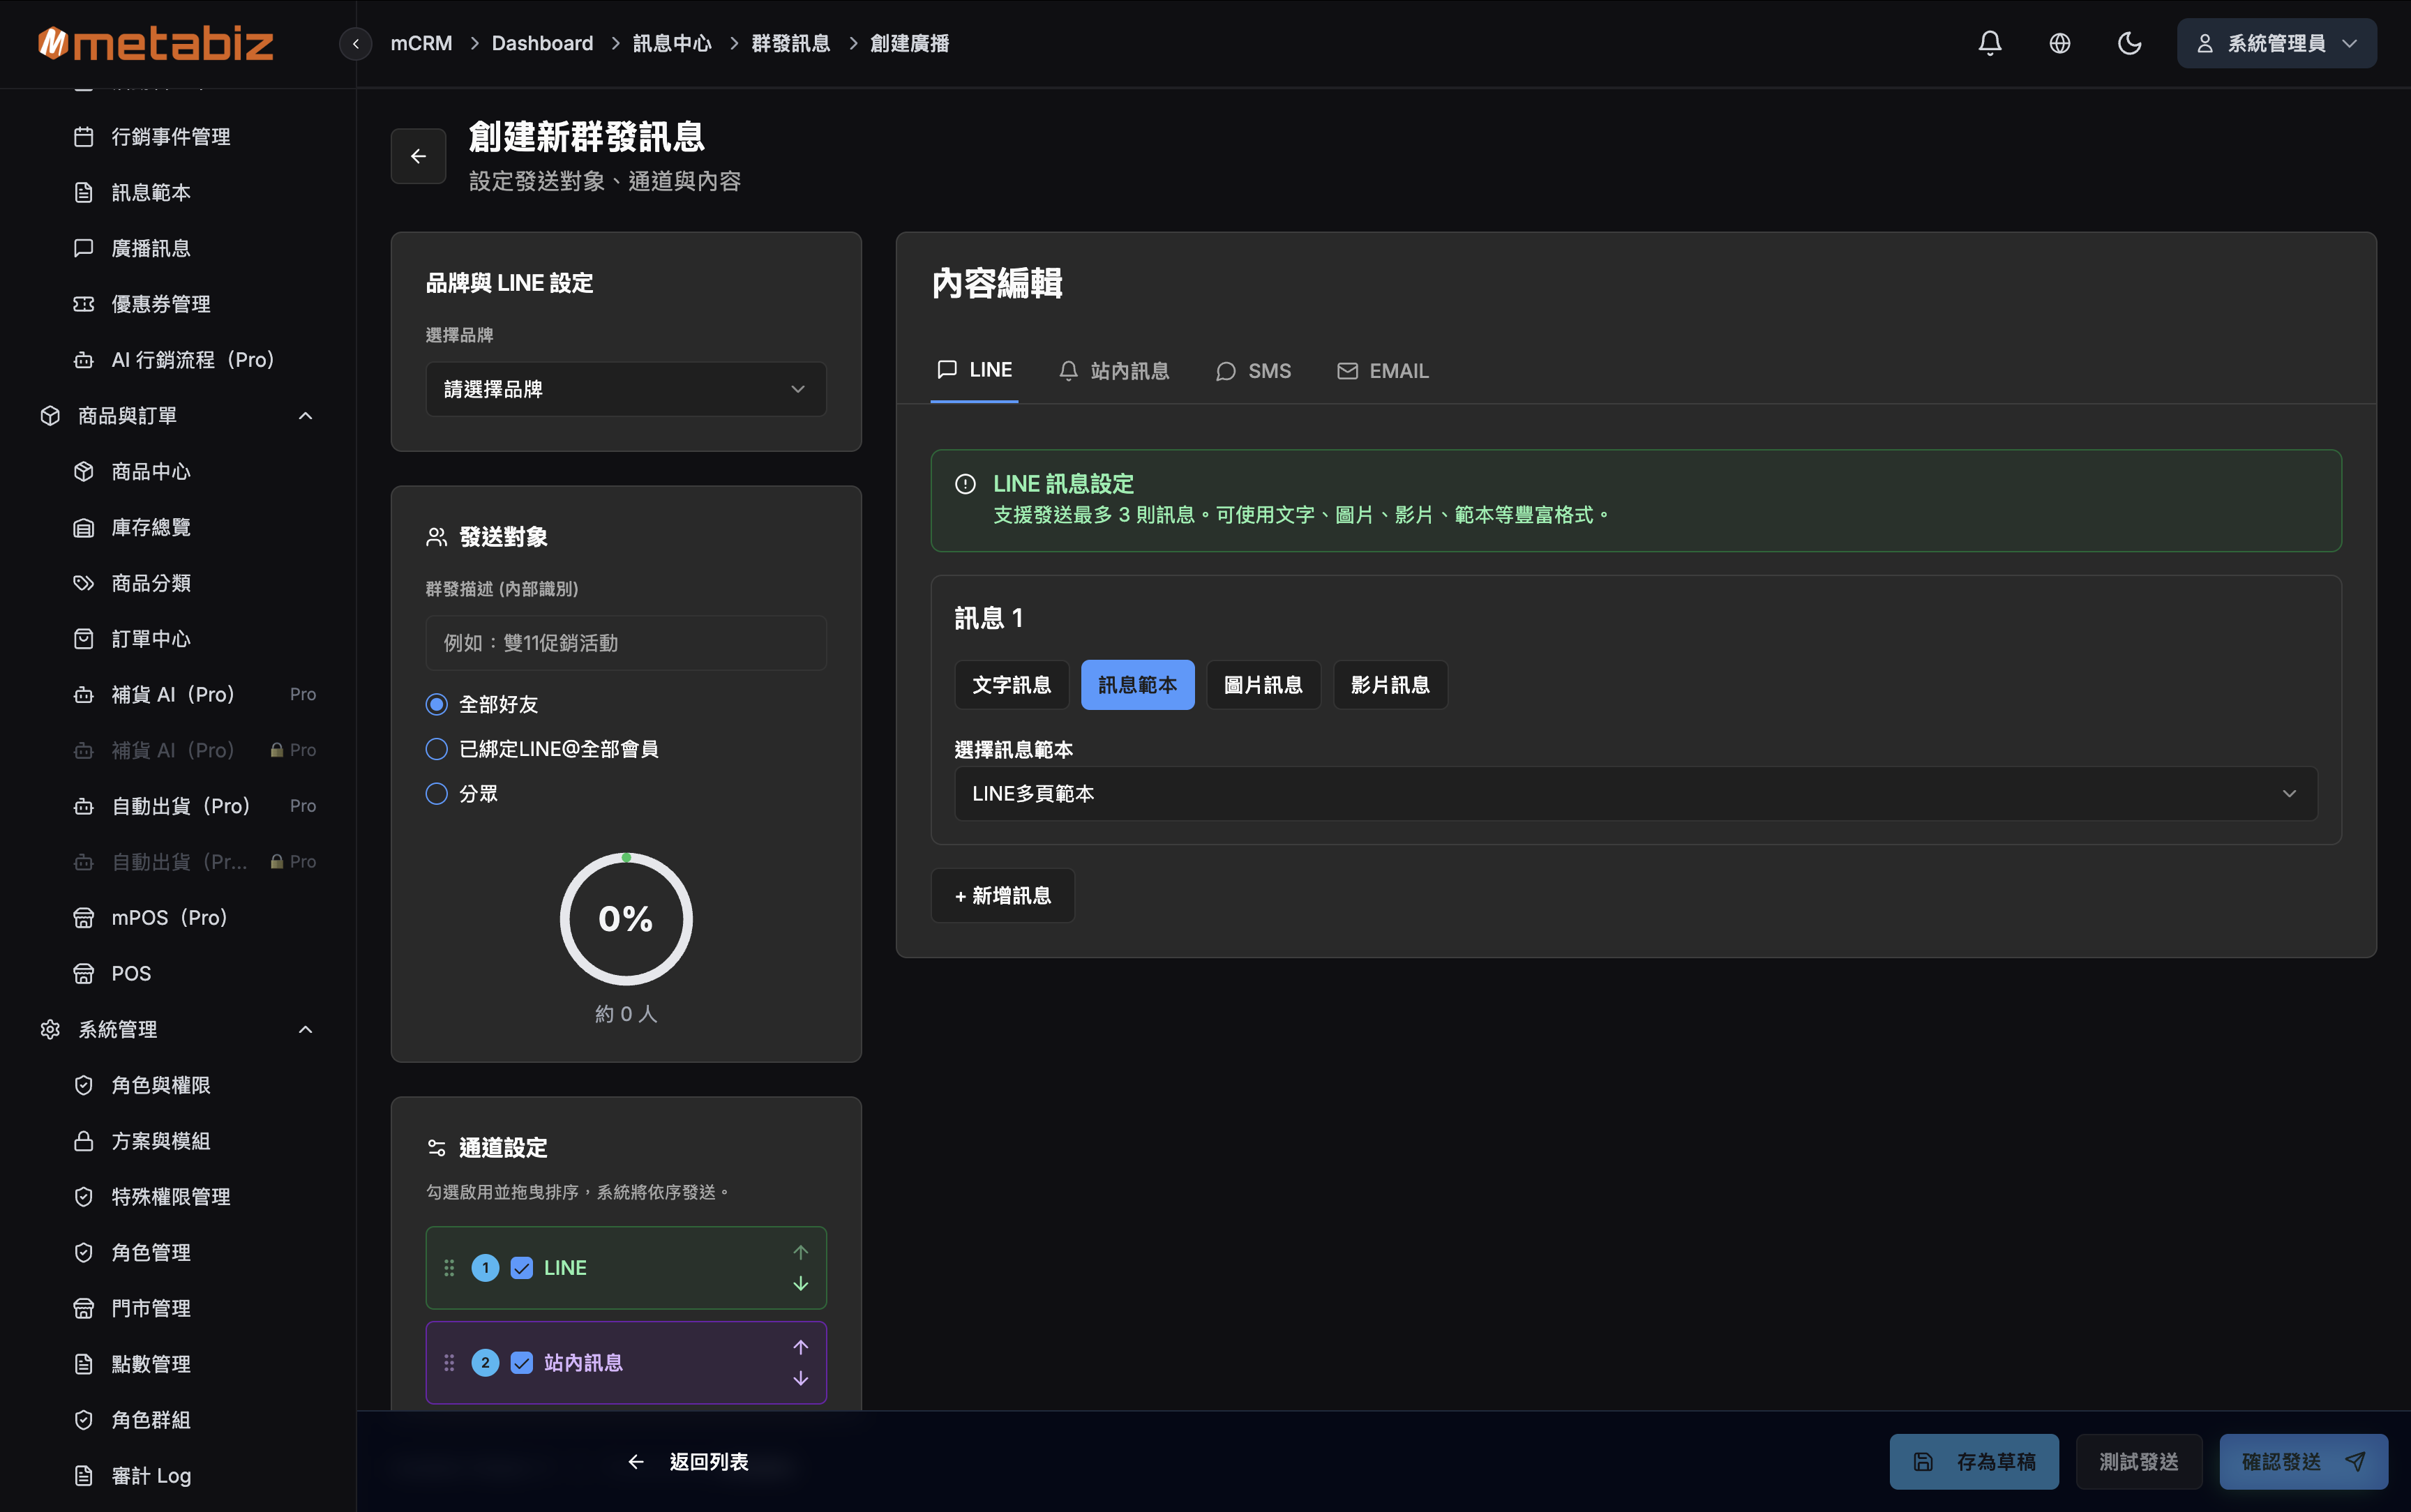Image resolution: width=2411 pixels, height=1512 pixels.
Task: Click 確認發送 to confirm sending
Action: point(2301,1461)
